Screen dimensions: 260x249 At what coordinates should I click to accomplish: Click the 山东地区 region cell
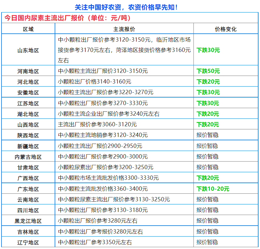coord(28,50)
